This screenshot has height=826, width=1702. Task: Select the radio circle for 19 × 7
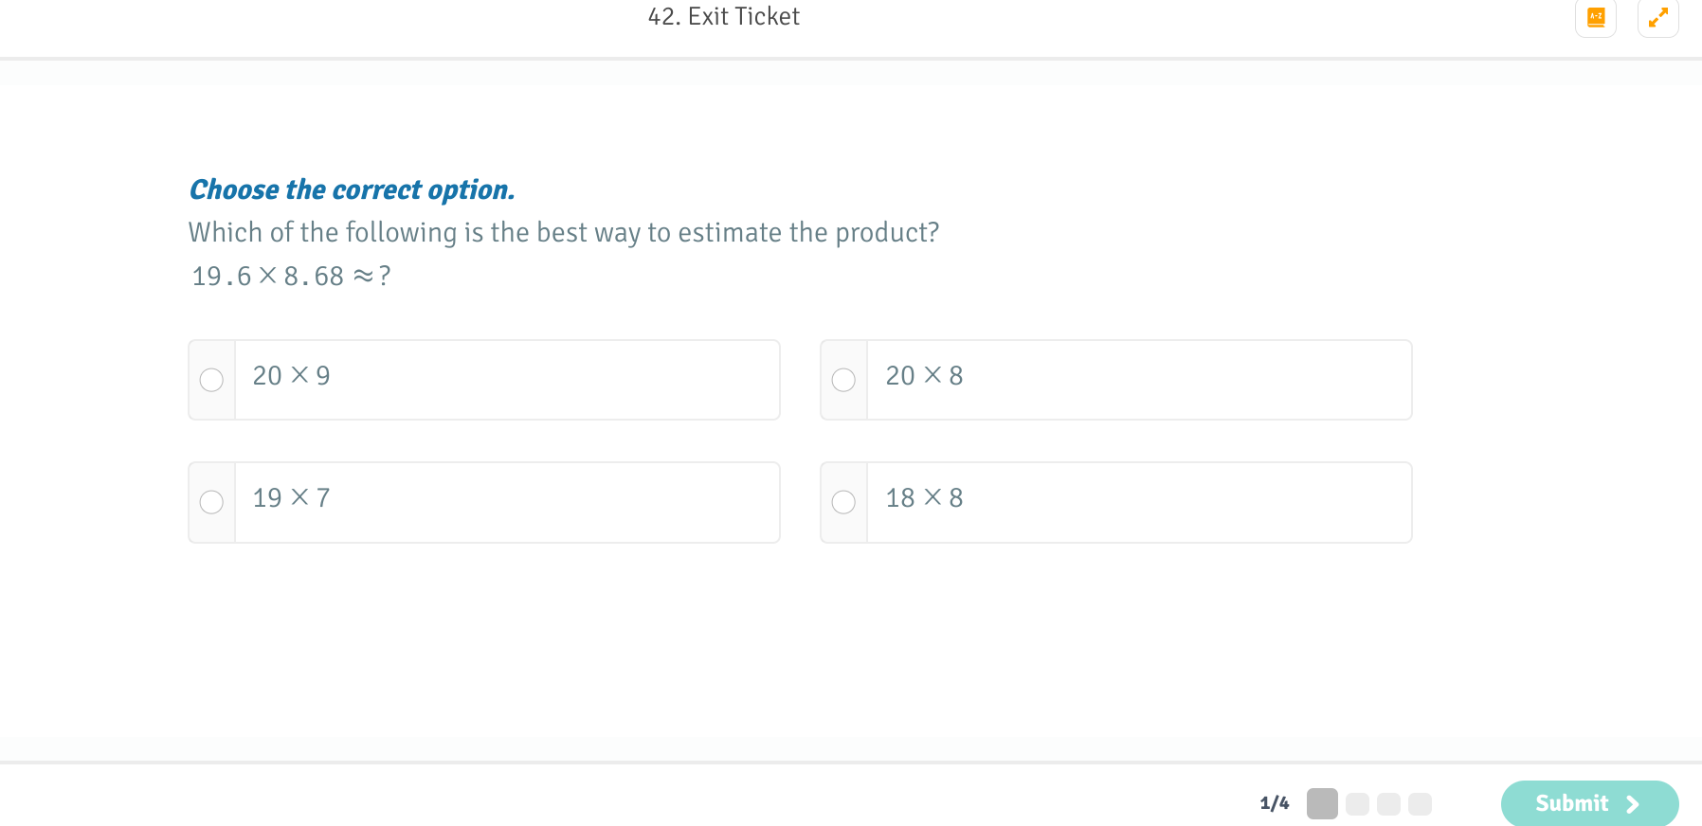point(211,502)
